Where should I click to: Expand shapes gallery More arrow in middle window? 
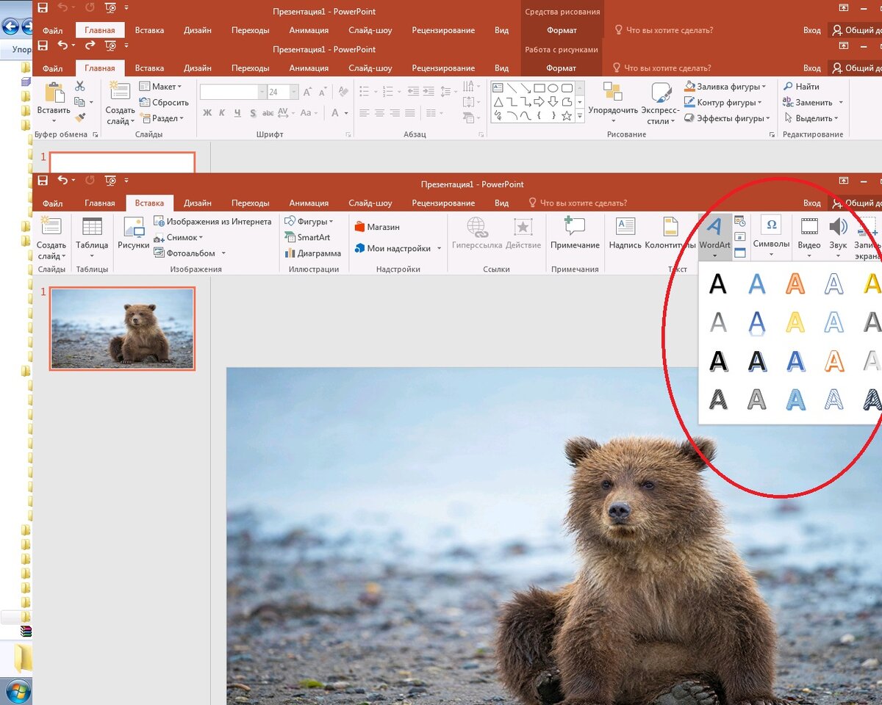click(580, 116)
